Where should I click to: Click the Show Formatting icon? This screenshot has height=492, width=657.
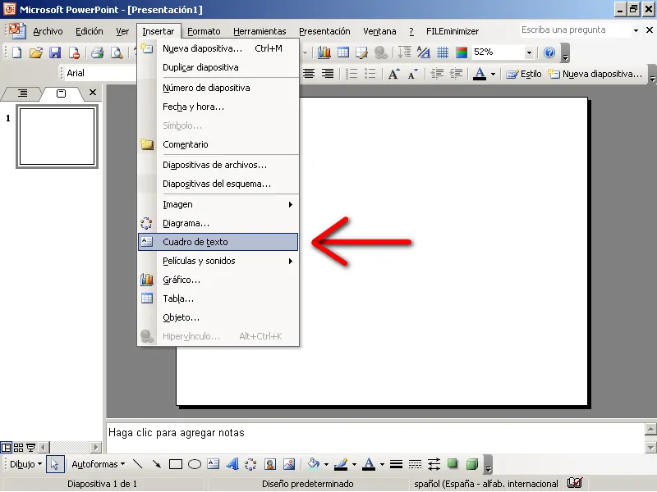pyautogui.click(x=423, y=52)
